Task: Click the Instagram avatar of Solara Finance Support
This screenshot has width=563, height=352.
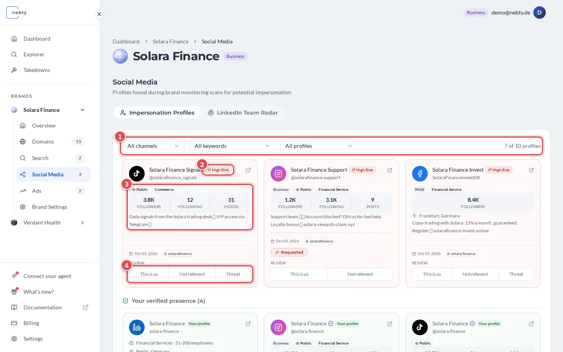Action: [x=278, y=174]
